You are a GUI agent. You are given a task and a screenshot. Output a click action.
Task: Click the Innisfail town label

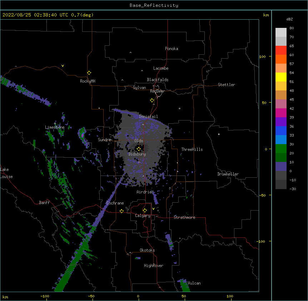point(148,117)
